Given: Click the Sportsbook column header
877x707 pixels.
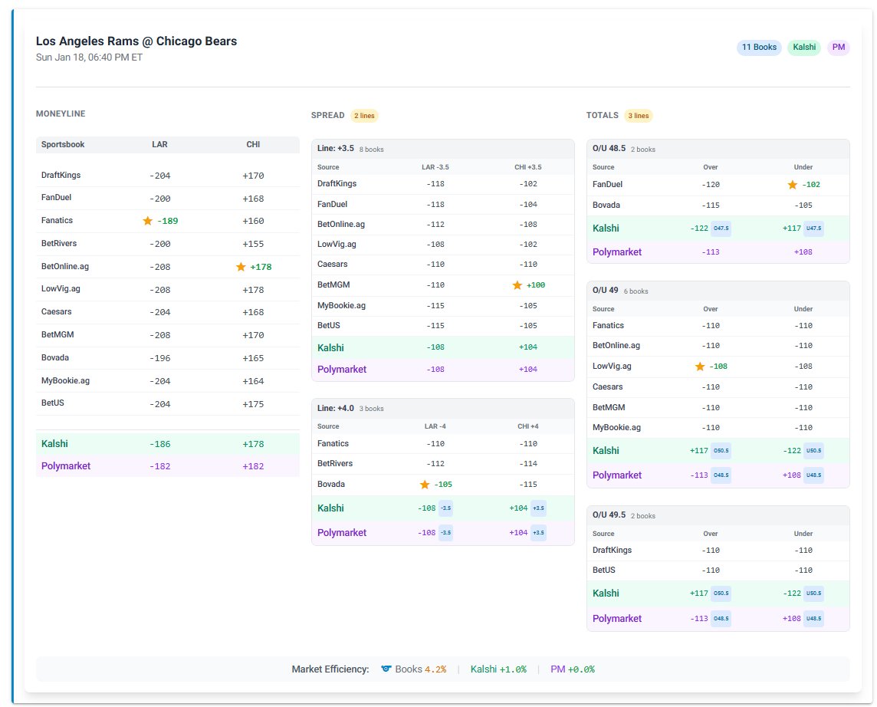Looking at the screenshot, I should [x=63, y=144].
